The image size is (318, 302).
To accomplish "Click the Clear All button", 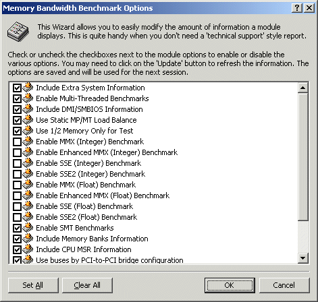I will coord(87,285).
